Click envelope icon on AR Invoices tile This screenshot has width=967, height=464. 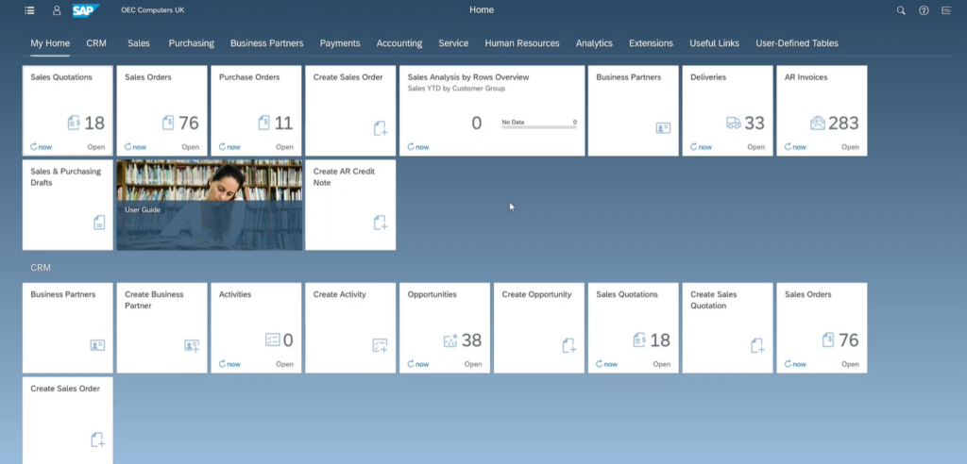click(x=817, y=123)
